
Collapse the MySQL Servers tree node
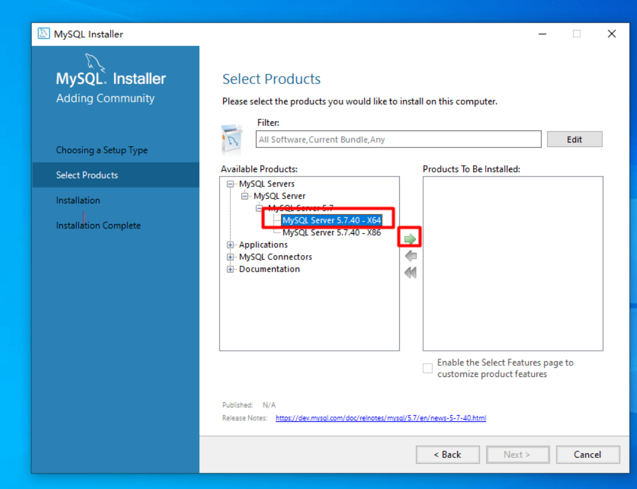point(230,184)
